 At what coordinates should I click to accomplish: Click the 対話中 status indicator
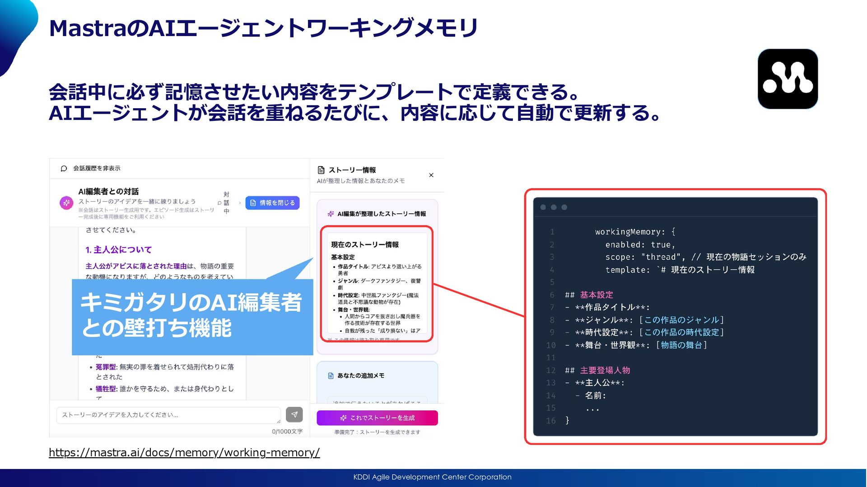click(226, 203)
